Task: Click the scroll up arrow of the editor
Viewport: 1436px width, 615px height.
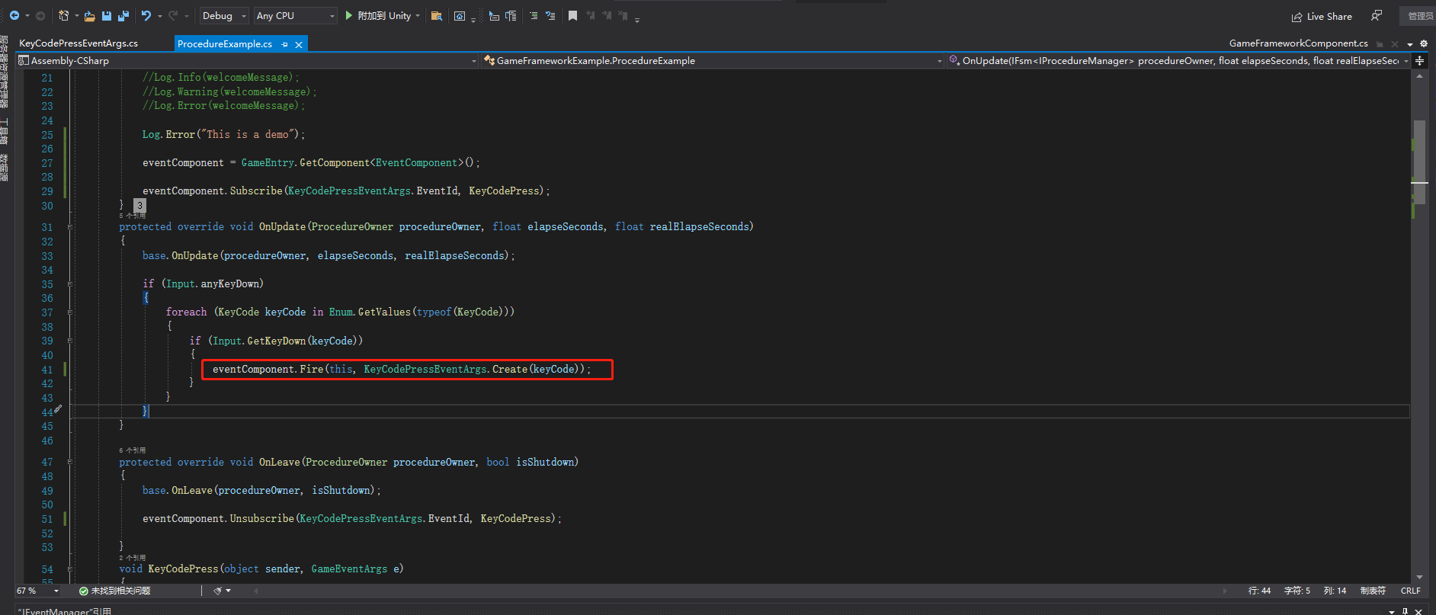Action: point(1419,76)
